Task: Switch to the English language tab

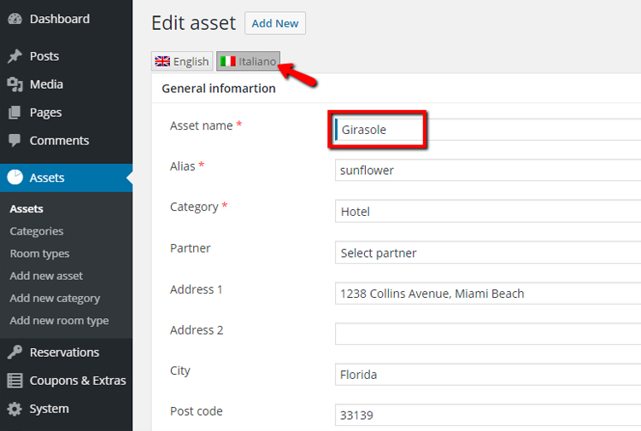Action: [181, 61]
